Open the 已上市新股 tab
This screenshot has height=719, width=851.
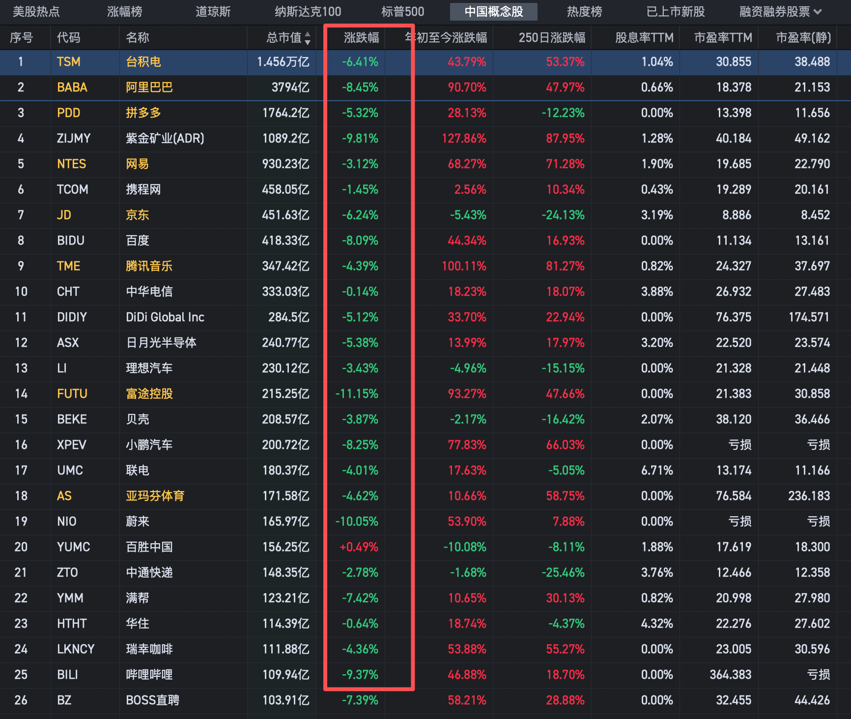tap(675, 11)
